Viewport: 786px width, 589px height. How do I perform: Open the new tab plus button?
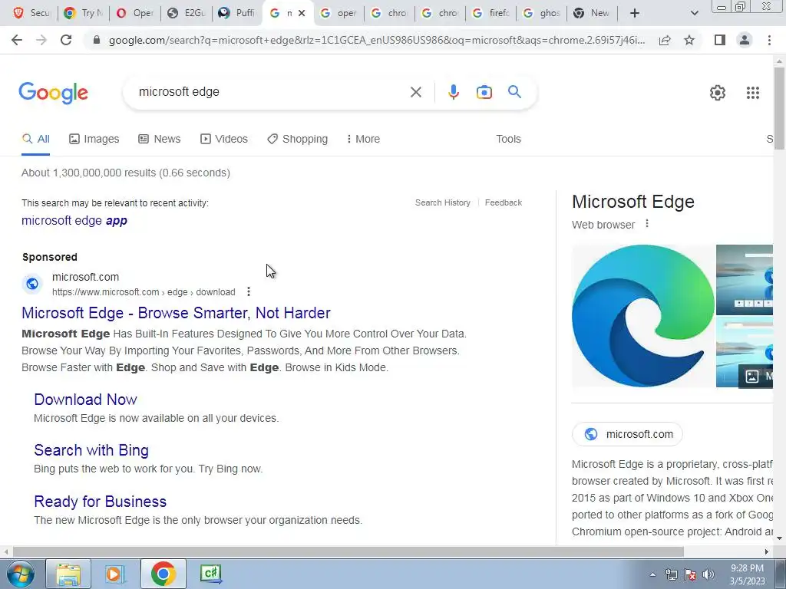pyautogui.click(x=635, y=13)
